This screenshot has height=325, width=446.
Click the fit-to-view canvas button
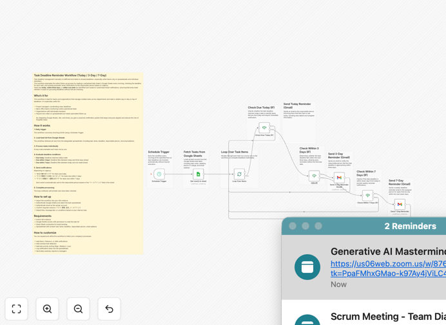[x=17, y=309]
